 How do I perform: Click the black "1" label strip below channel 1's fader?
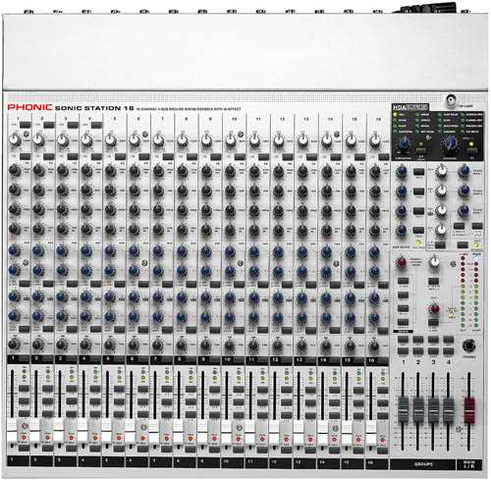pos(19,460)
